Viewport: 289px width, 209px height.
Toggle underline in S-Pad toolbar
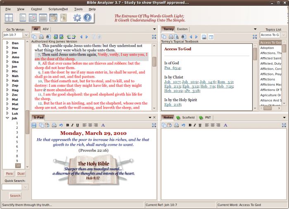coord(78,125)
